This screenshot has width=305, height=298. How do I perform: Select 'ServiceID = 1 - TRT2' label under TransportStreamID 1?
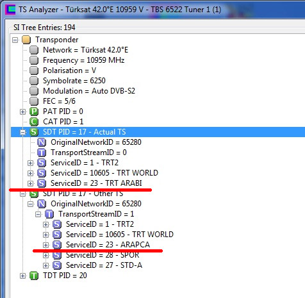tap(100, 224)
